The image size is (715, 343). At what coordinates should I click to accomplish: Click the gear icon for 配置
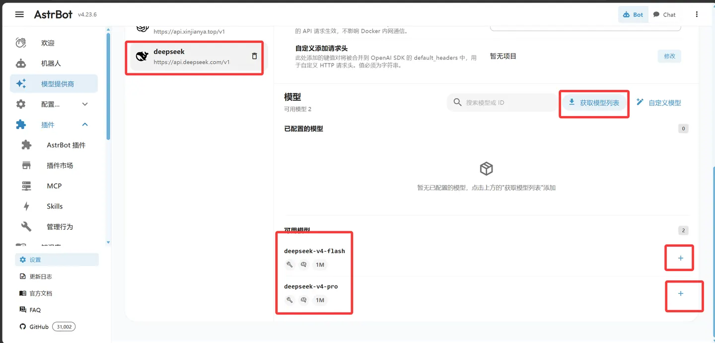[x=21, y=104]
